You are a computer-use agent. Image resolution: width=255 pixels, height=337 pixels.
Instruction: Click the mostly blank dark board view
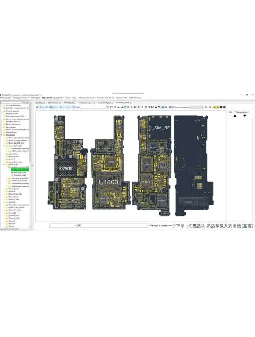click(194, 165)
